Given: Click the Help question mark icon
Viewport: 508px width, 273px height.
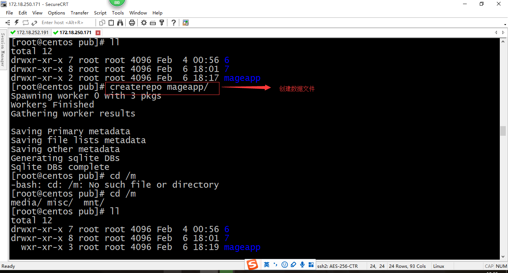Looking at the screenshot, I should point(174,23).
